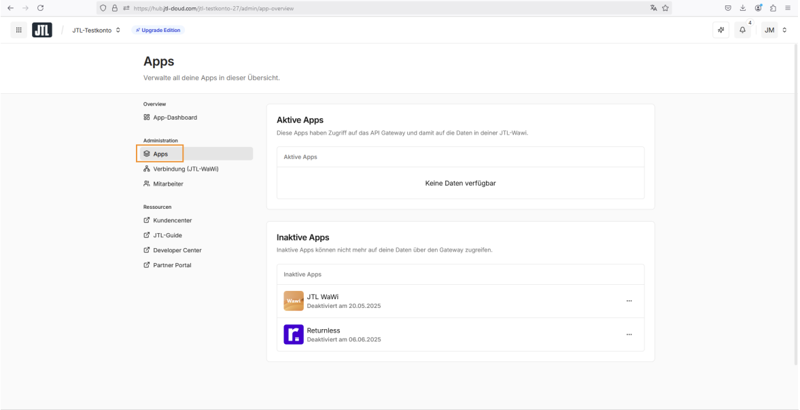Open the three-dot menu for Returnless
The height and width of the screenshot is (410, 800).
[629, 335]
